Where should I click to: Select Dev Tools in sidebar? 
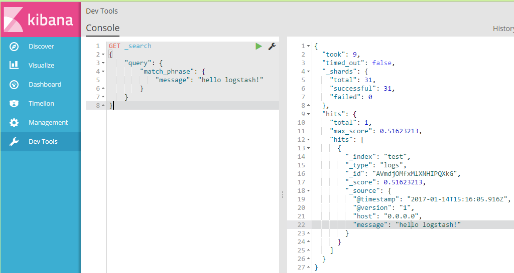click(43, 142)
